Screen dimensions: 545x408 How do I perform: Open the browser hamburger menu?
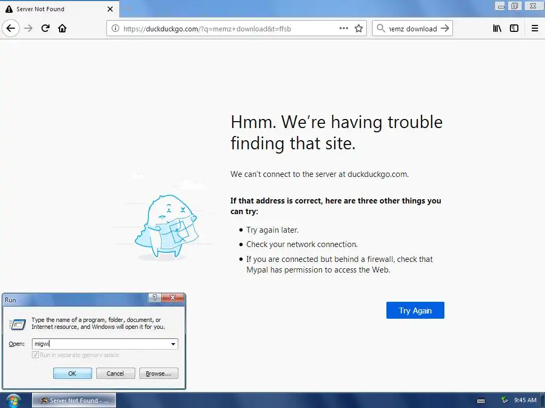[x=535, y=29]
